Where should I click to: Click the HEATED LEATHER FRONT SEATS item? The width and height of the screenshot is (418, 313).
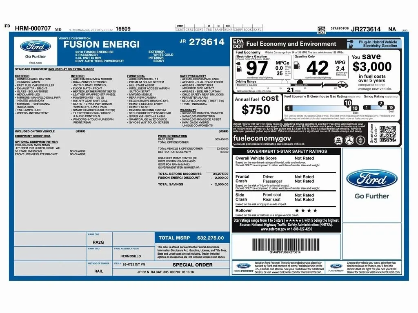click(x=94, y=92)
